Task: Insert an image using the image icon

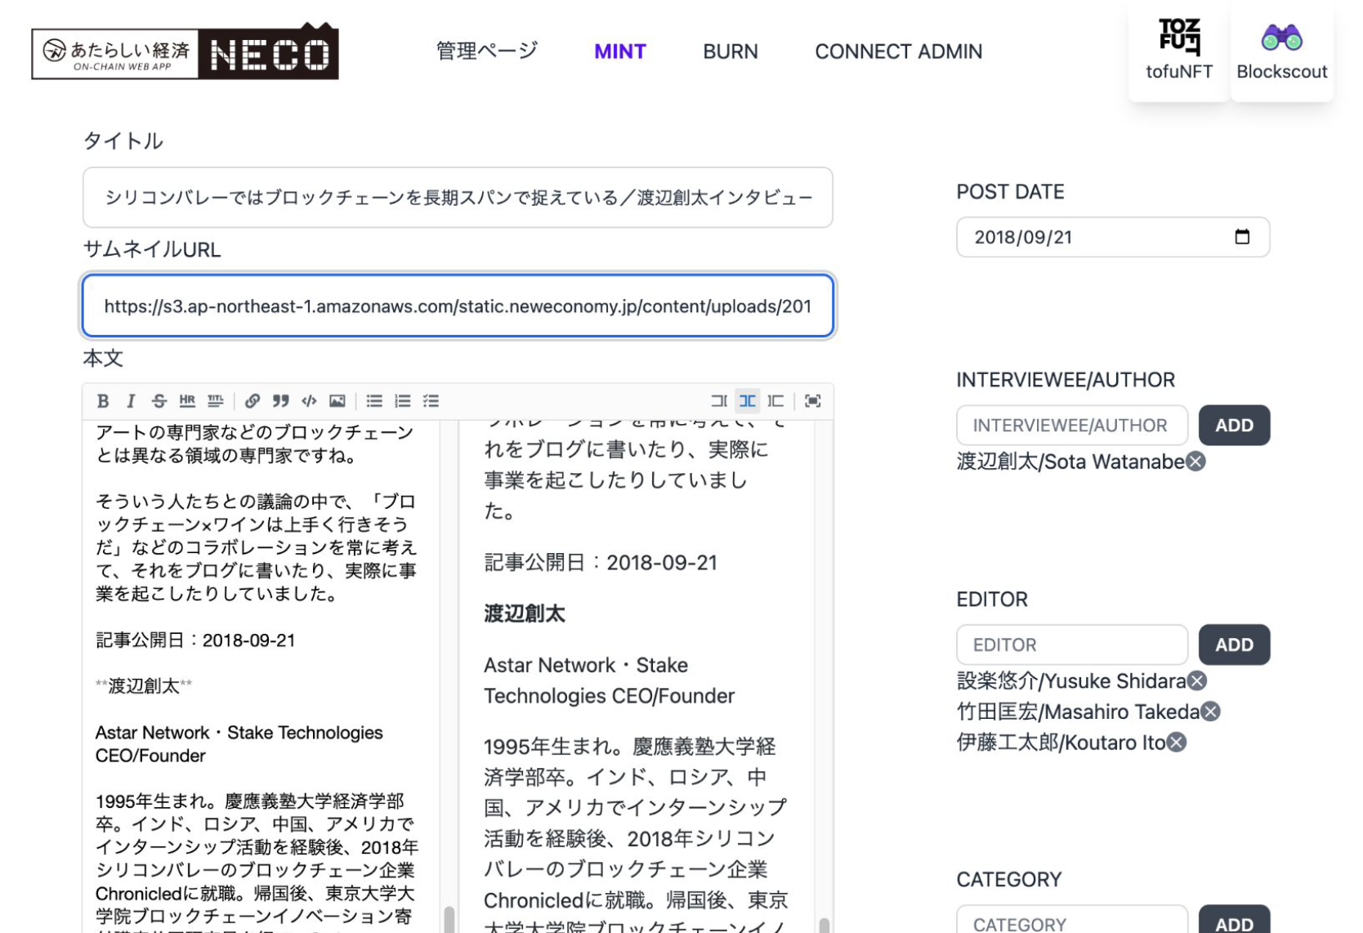Action: tap(337, 400)
